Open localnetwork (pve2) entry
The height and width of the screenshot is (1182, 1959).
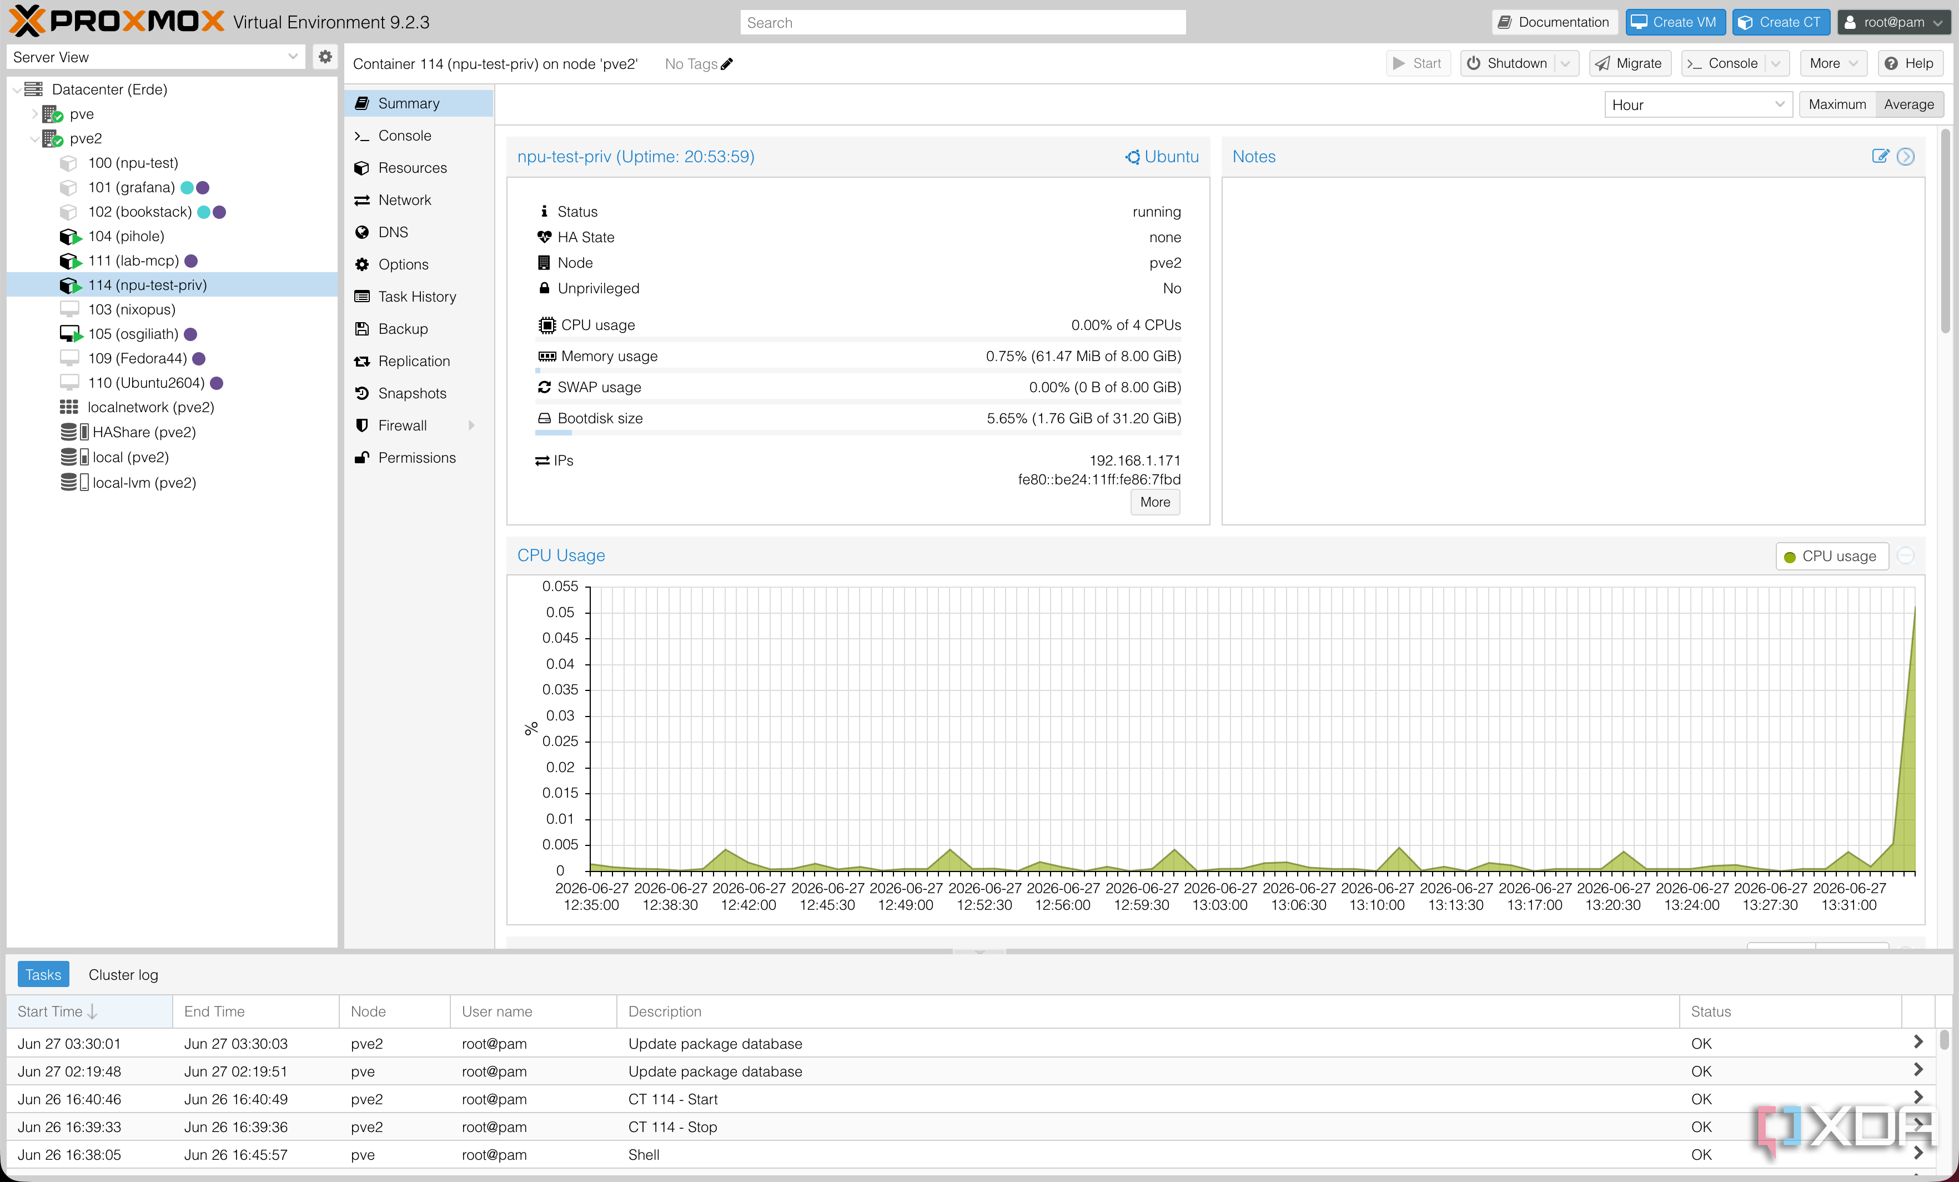[x=150, y=407]
